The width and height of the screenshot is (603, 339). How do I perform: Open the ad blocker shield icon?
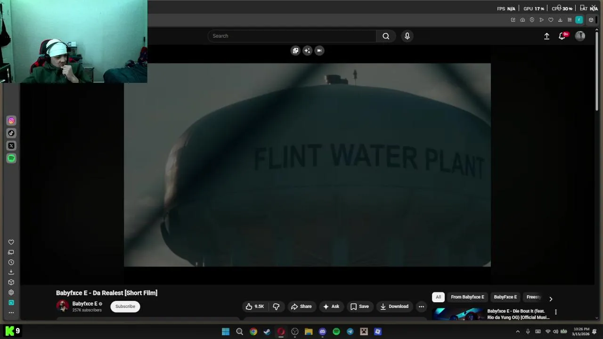[532, 20]
